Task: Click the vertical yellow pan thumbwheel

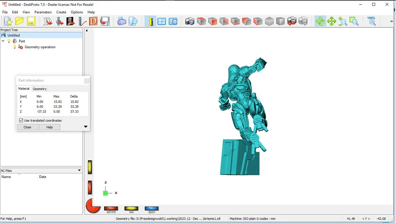Action: pos(90,167)
